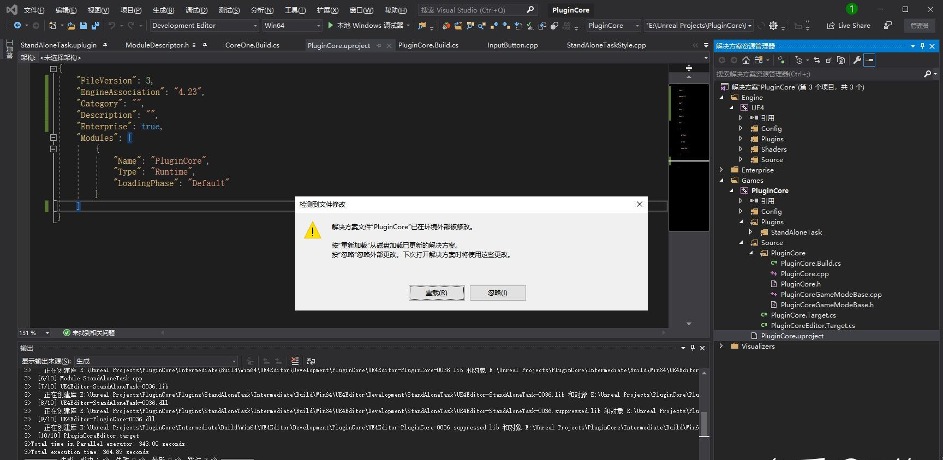Close the PluginCore.uproject tab

[389, 46]
